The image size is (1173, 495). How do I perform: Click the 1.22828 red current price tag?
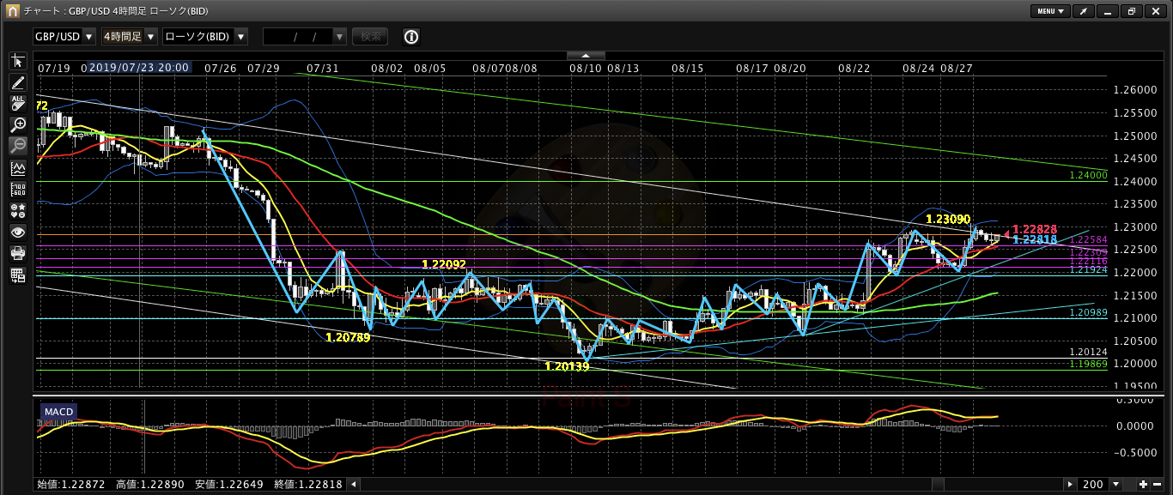1036,229
